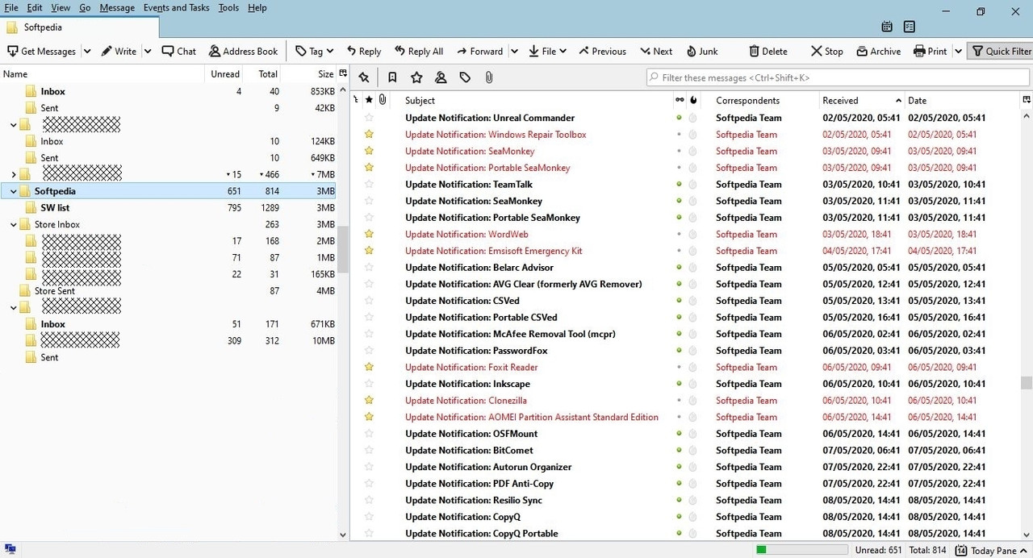
Task: Mark the Belarc Advisor message as read
Action: (x=679, y=267)
